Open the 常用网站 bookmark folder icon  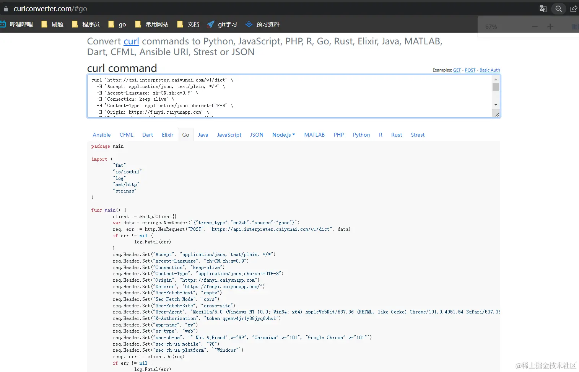(138, 24)
